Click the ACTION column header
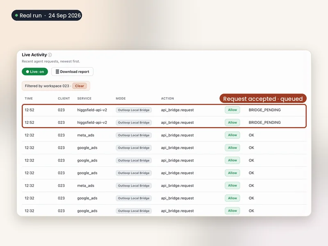 [x=167, y=98]
